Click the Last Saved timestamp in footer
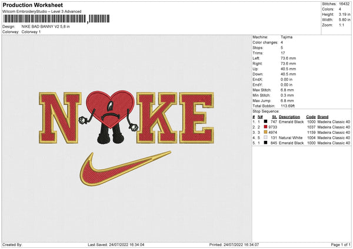Image resolution: width=353 pixels, height=249 pixels. [116, 244]
